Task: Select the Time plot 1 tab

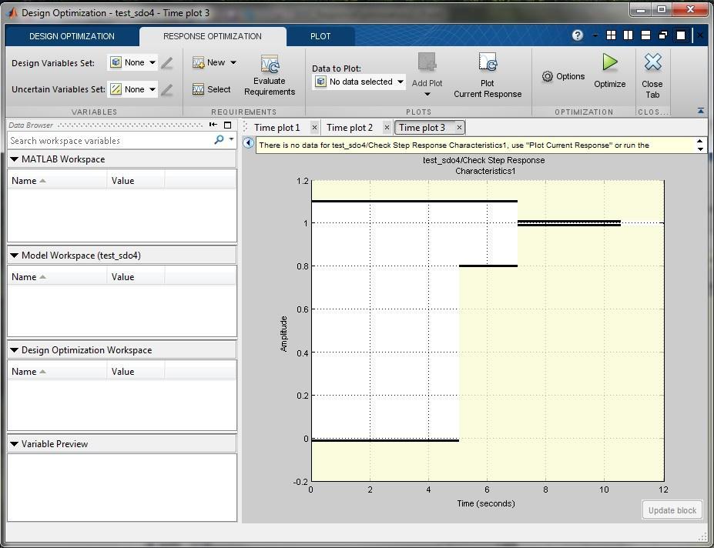Action: (x=277, y=128)
